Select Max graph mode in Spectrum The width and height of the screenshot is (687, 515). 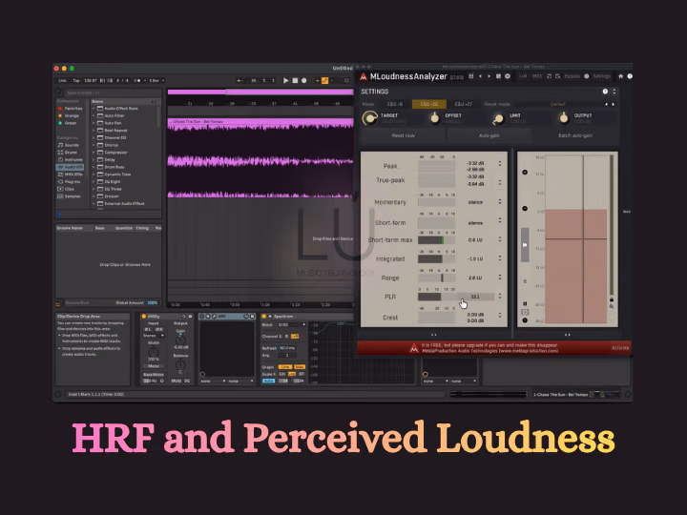300,367
